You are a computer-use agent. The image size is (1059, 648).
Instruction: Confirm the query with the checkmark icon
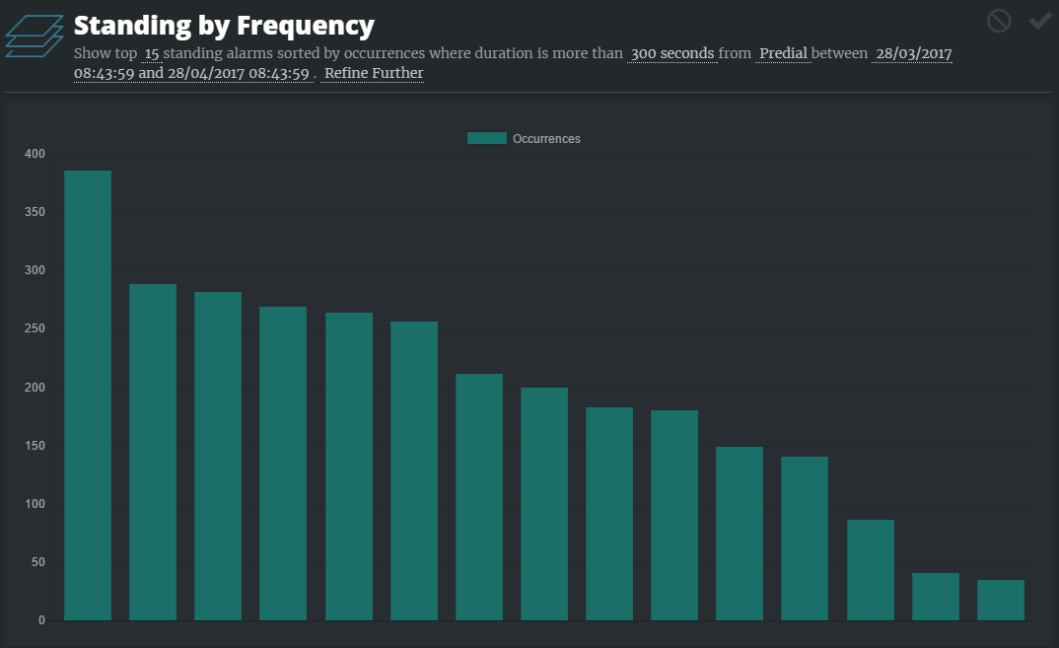(1040, 21)
